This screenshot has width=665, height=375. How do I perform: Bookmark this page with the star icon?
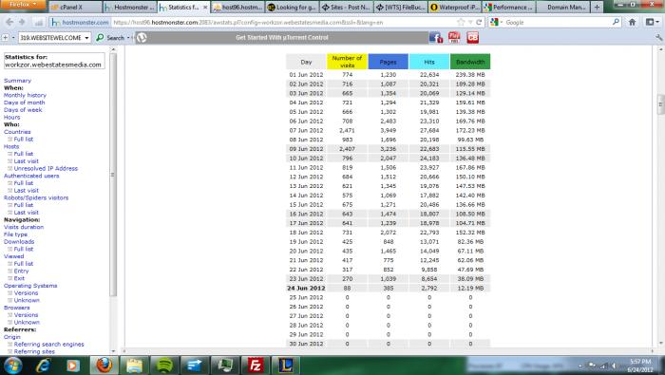[461, 22]
